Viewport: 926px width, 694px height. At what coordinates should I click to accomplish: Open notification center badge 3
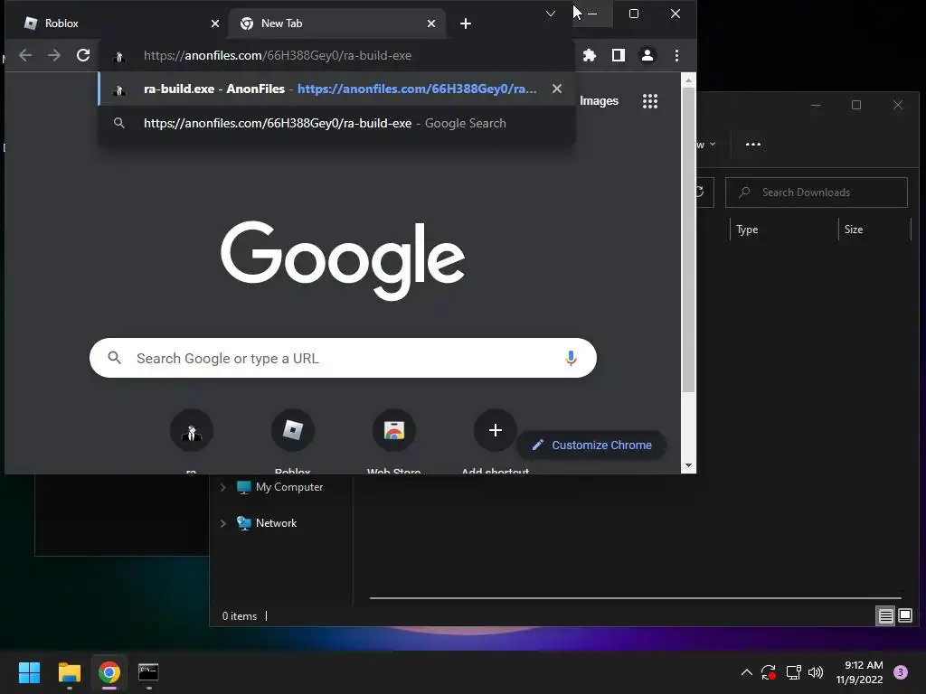[x=901, y=672]
